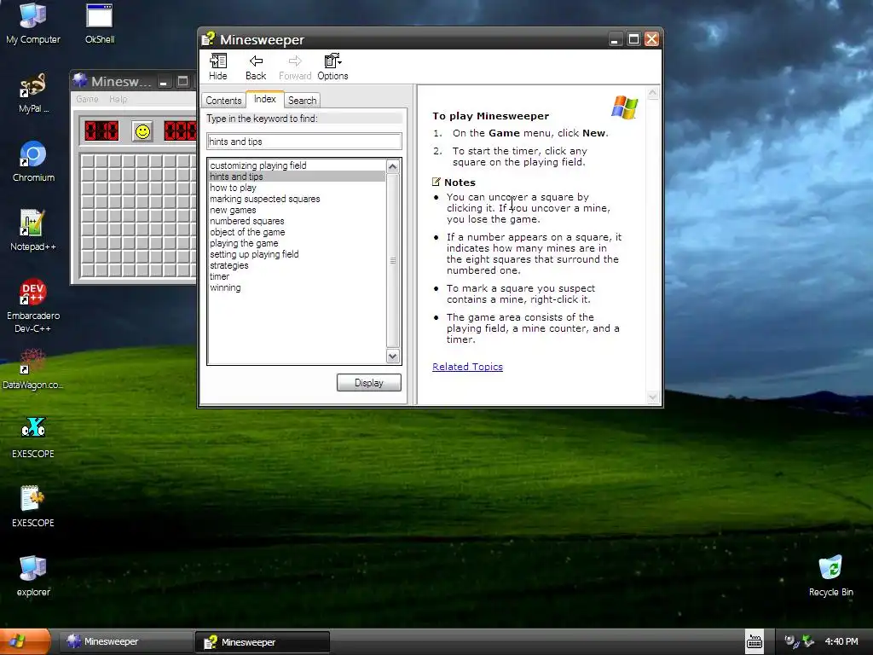Viewport: 873px width, 655px height.
Task: Click the on-screen keyboard tray icon
Action: point(754,641)
